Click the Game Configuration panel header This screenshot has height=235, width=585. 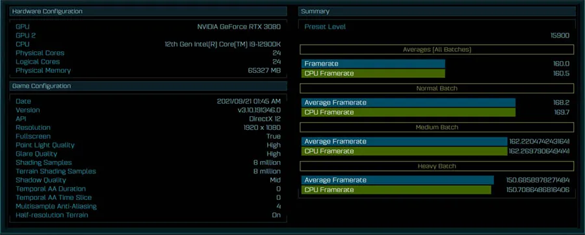(x=148, y=86)
